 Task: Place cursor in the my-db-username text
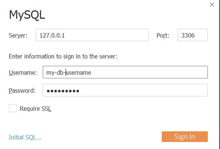tap(69, 73)
